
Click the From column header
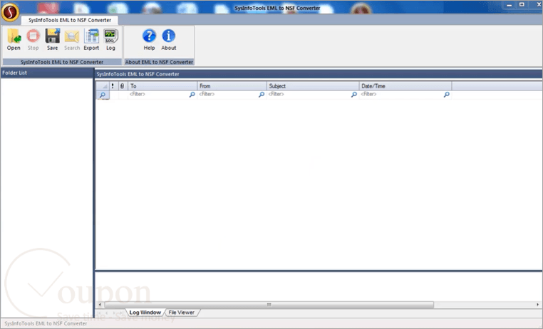coord(232,85)
